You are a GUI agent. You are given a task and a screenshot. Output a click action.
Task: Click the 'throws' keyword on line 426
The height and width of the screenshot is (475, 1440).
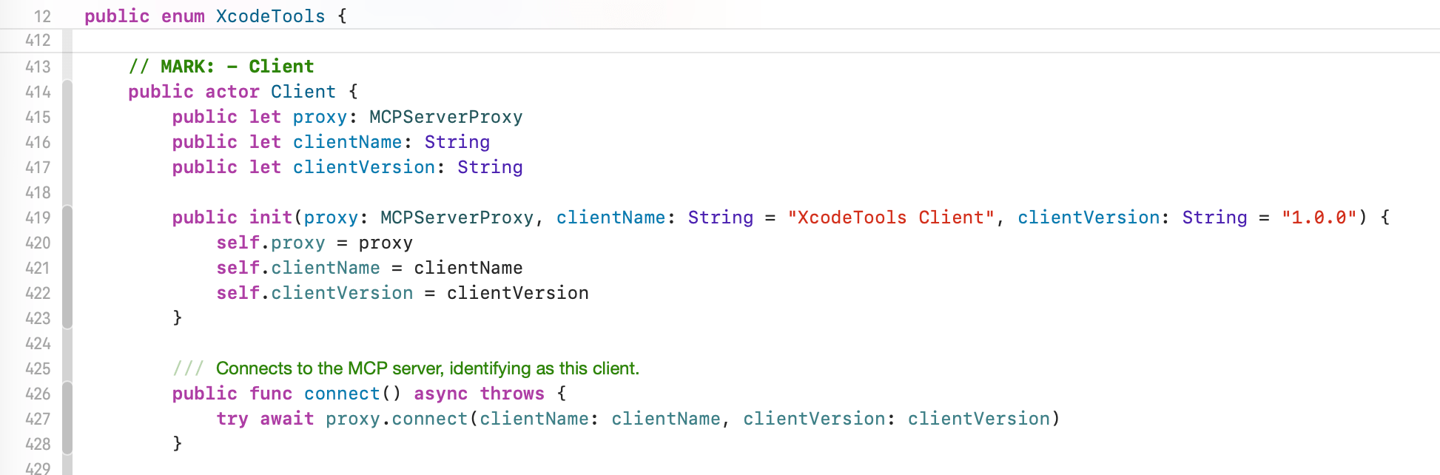[512, 393]
